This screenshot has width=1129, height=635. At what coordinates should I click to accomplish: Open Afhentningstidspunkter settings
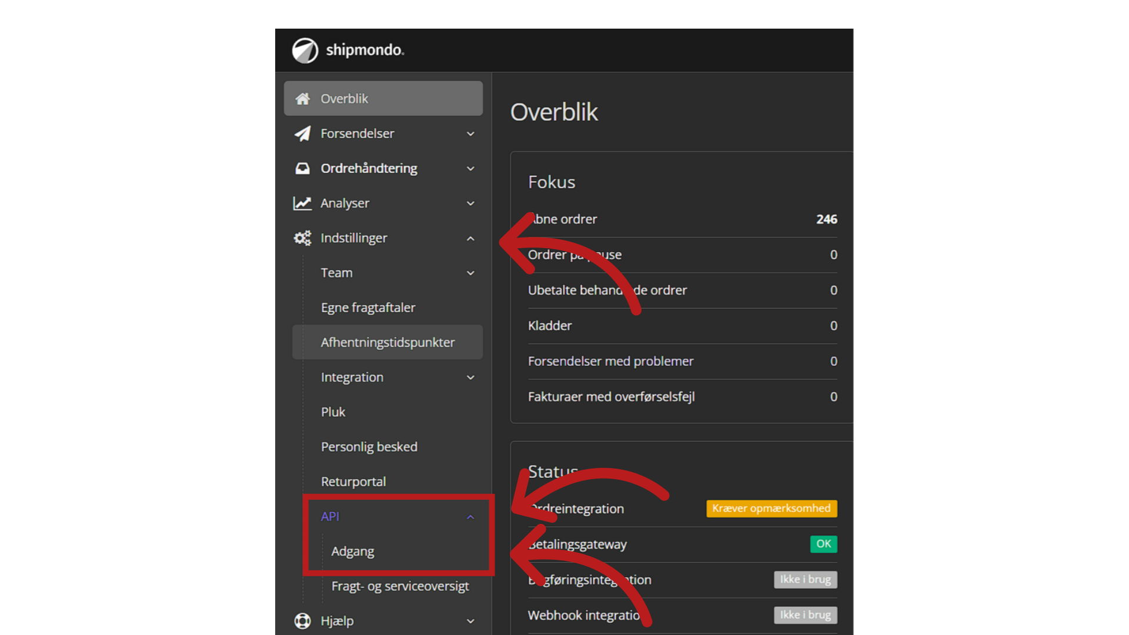388,342
